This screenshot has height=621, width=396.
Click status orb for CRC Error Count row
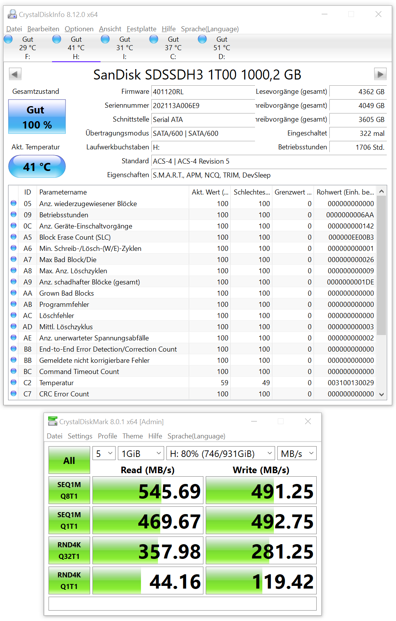(13, 393)
